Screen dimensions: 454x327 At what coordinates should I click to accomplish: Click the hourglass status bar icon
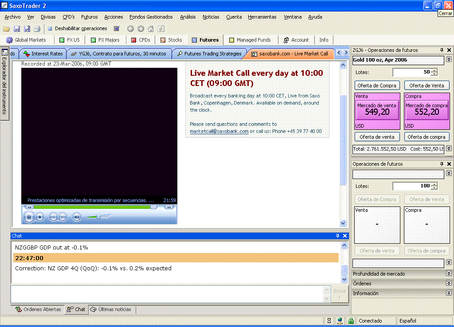(329, 321)
